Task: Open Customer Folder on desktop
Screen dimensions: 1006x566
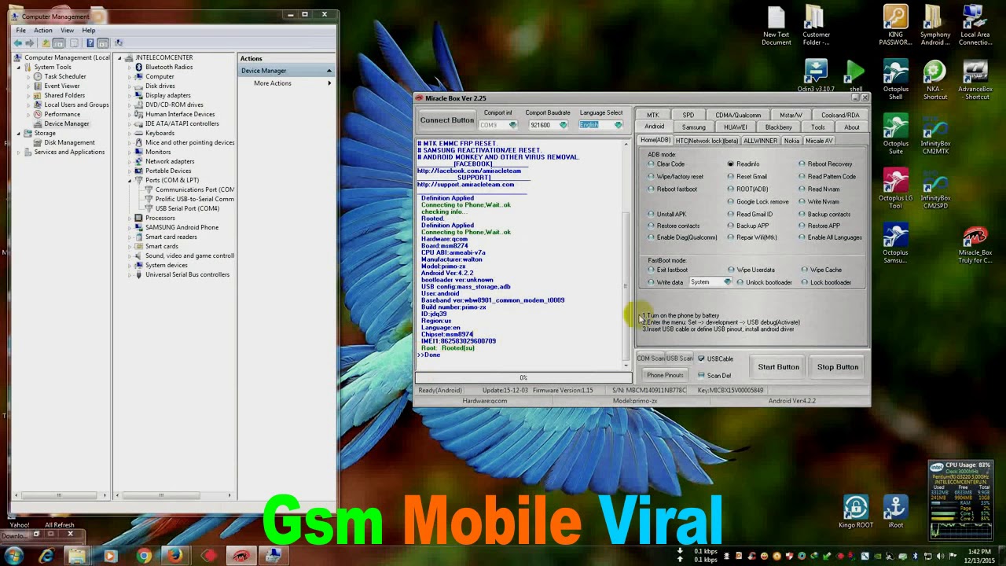Action: tap(816, 26)
